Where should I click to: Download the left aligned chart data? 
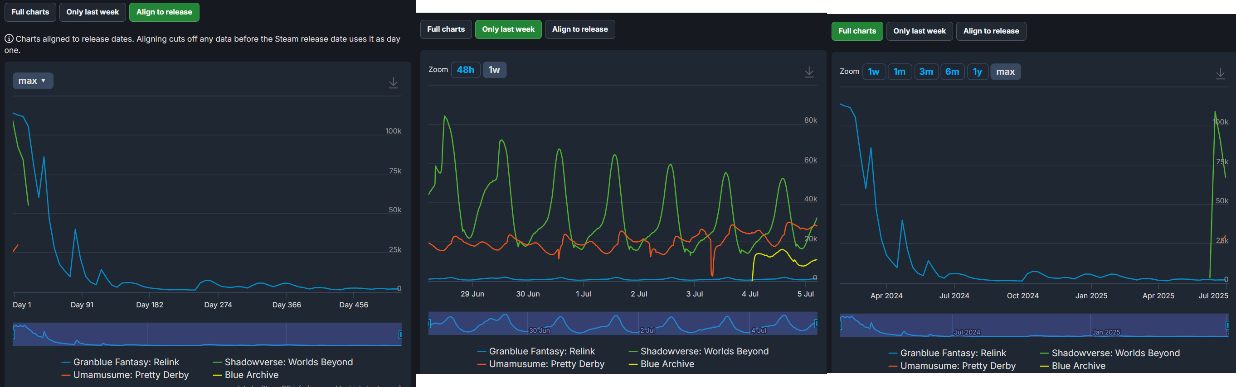[x=393, y=82]
